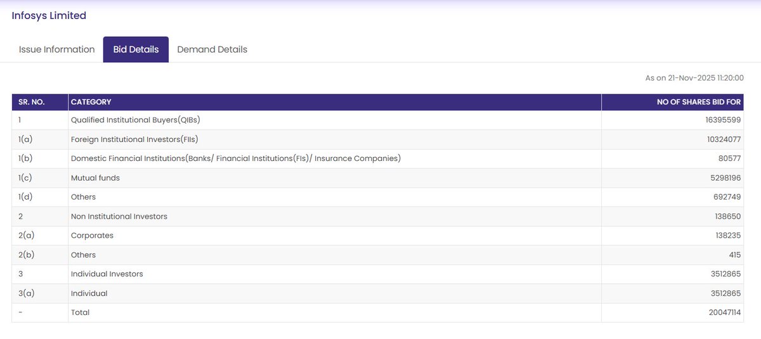The image size is (761, 339).
Task: Click serial number 1(b)
Action: click(25, 158)
